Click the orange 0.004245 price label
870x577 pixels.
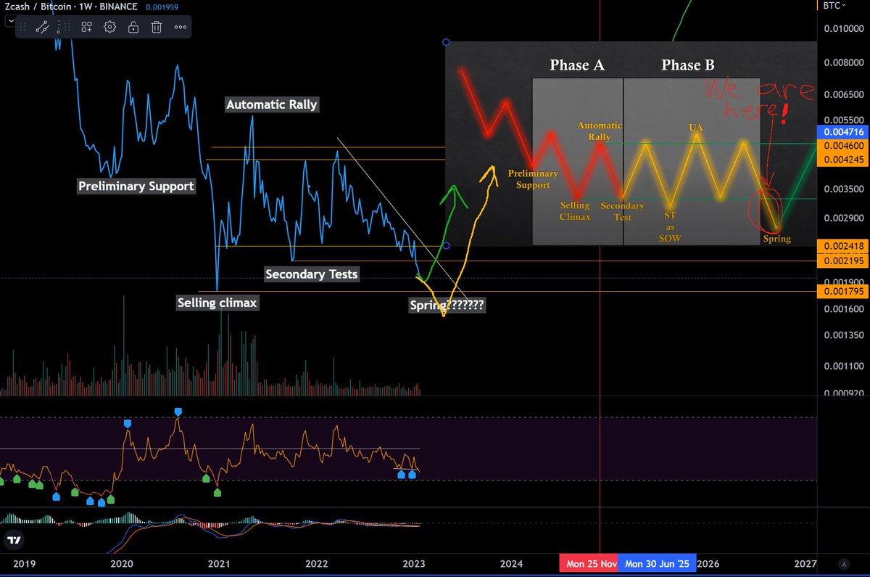[842, 159]
